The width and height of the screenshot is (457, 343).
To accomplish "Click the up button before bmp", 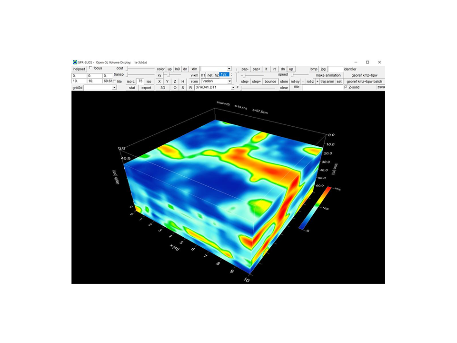I will [x=291, y=69].
